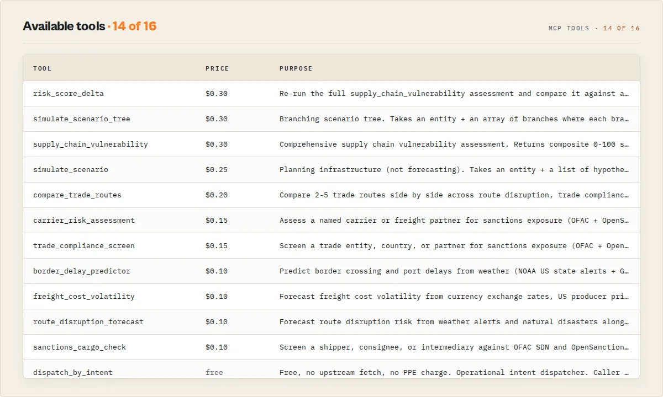Click the $0.30 price of simulate_scenario_tree

[x=217, y=119]
